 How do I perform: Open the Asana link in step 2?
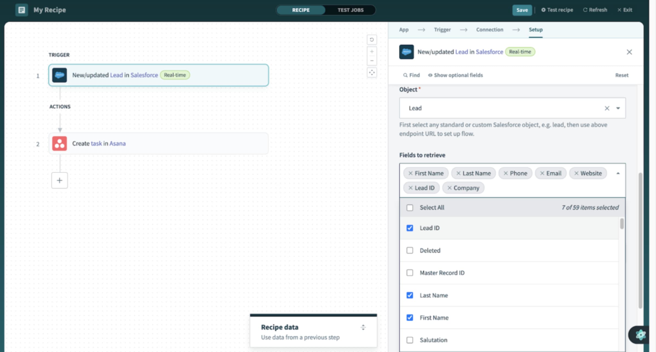click(117, 143)
